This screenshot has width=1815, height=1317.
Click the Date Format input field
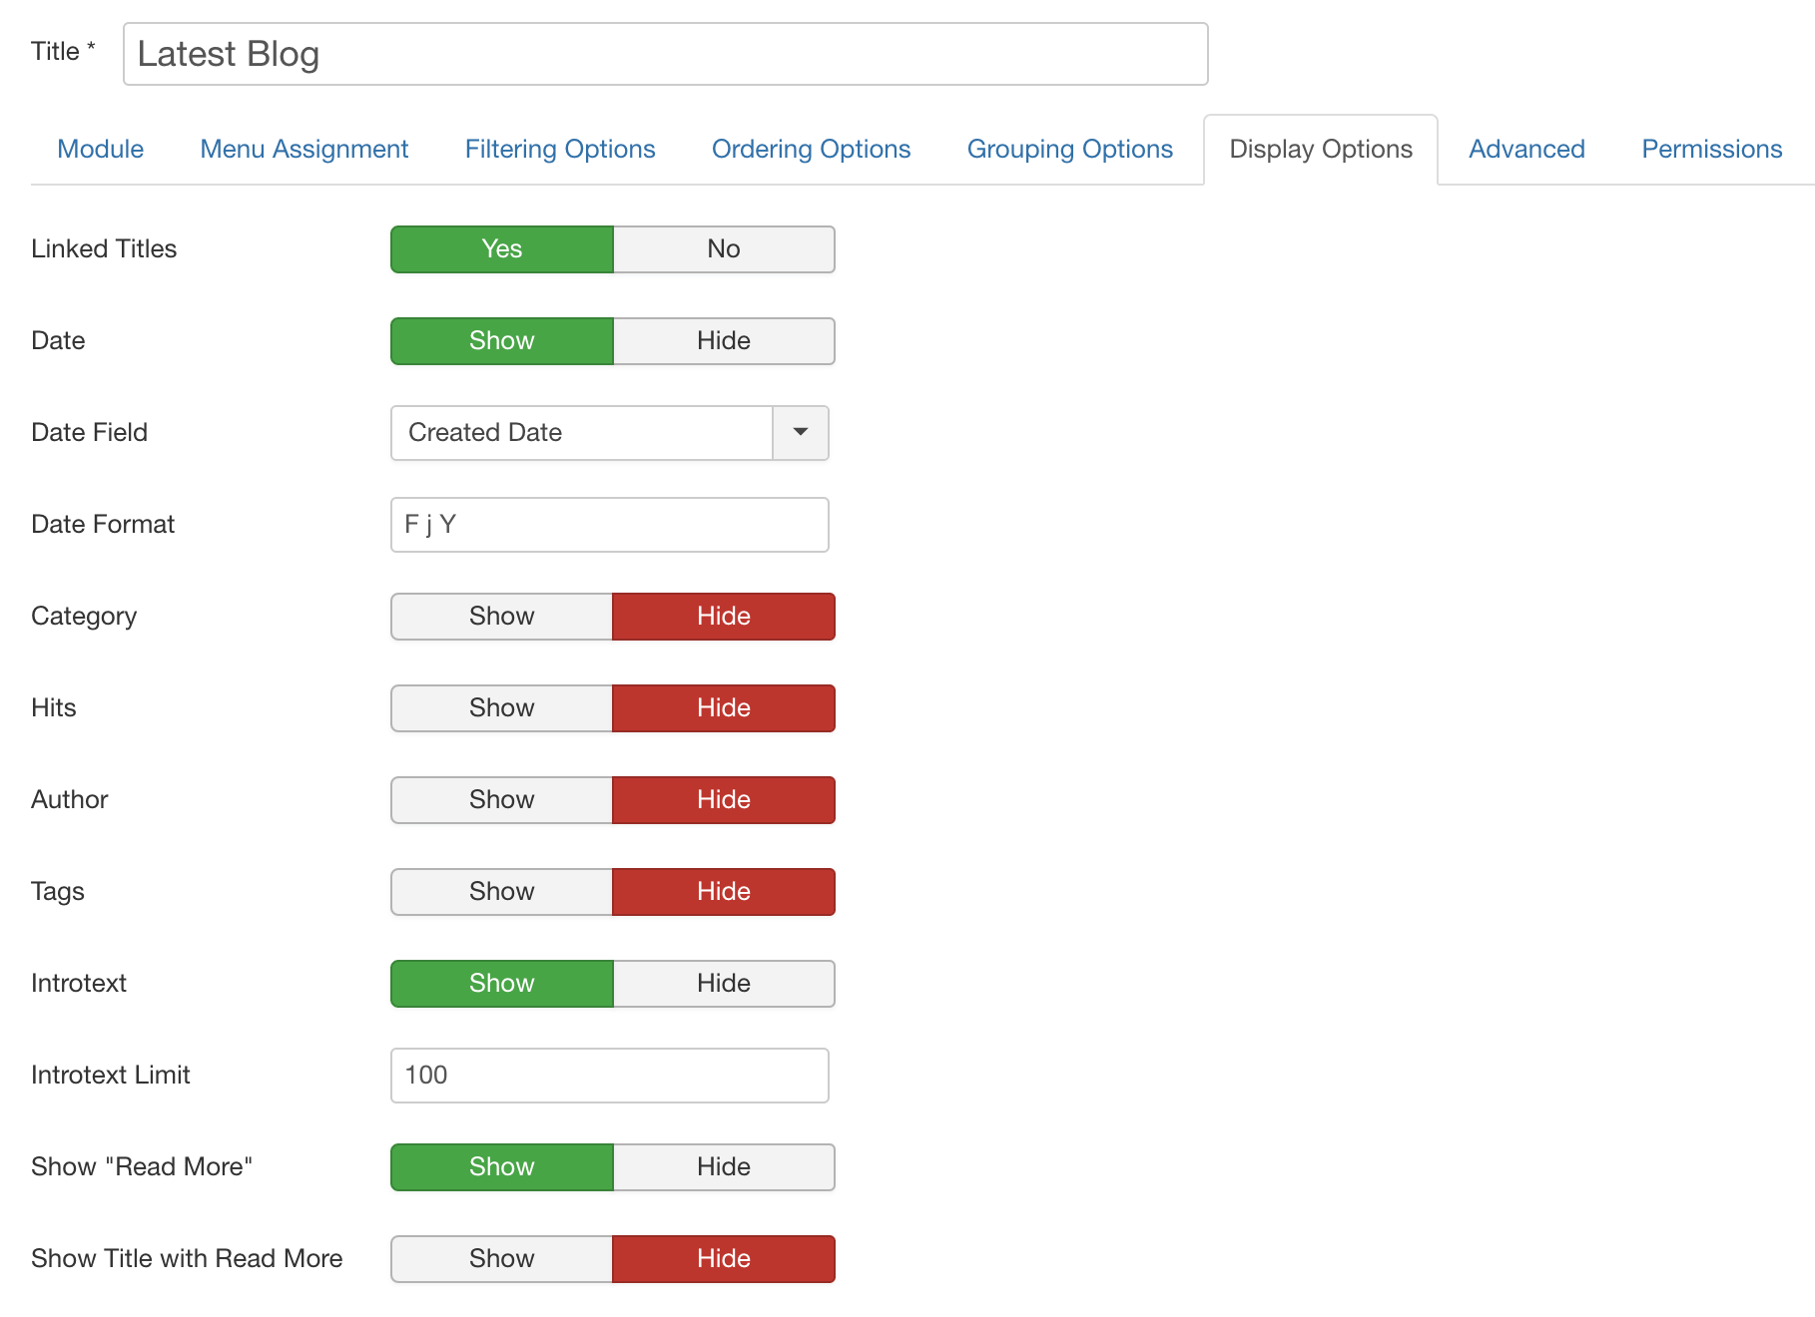click(x=610, y=525)
